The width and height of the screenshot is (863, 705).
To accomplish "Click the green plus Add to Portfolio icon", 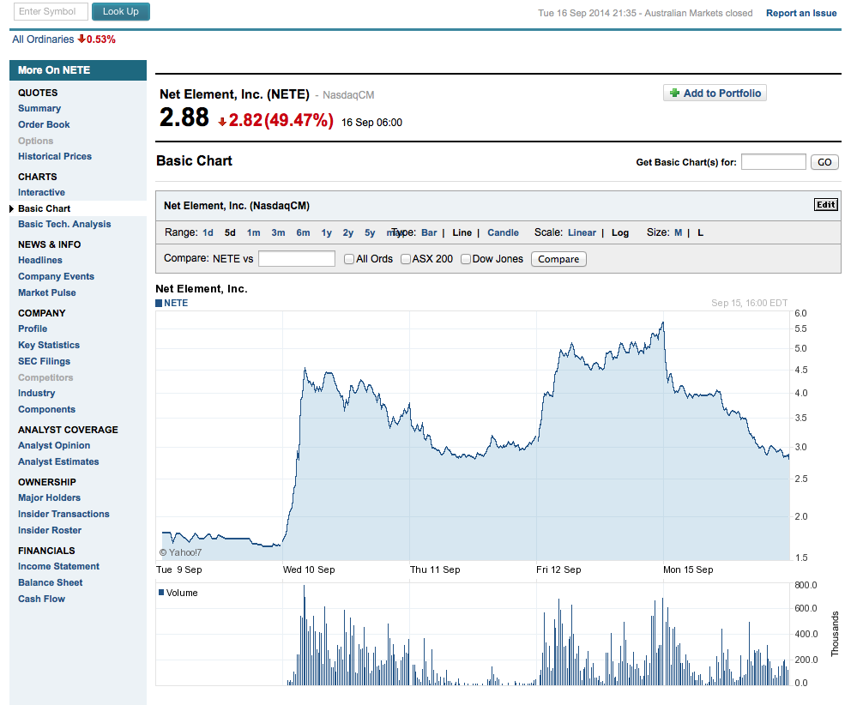I will click(674, 93).
